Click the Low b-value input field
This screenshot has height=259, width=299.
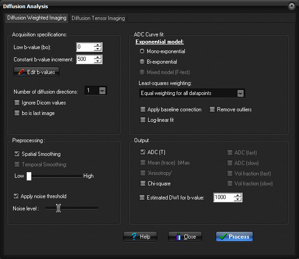pyautogui.click(x=84, y=47)
